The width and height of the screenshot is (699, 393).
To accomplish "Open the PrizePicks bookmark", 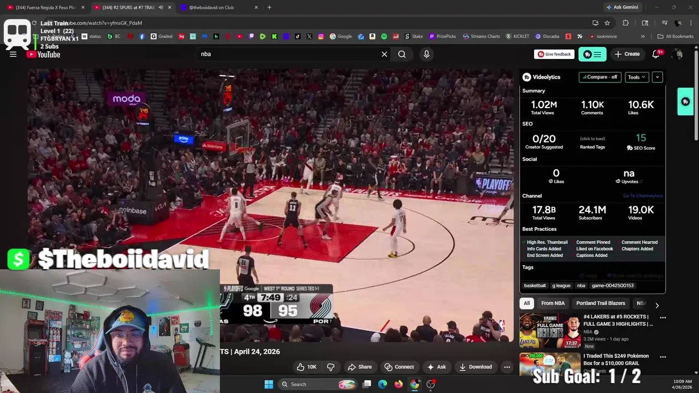I will click(x=442, y=37).
